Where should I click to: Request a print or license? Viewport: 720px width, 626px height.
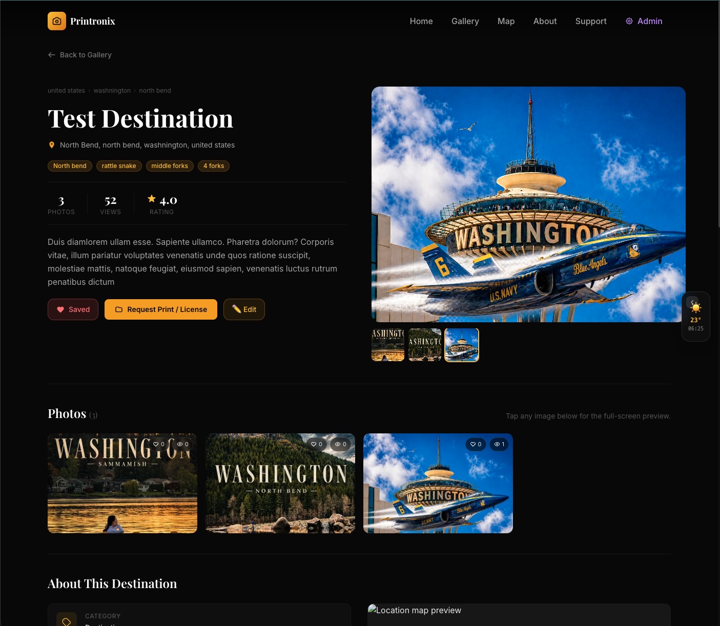[161, 309]
